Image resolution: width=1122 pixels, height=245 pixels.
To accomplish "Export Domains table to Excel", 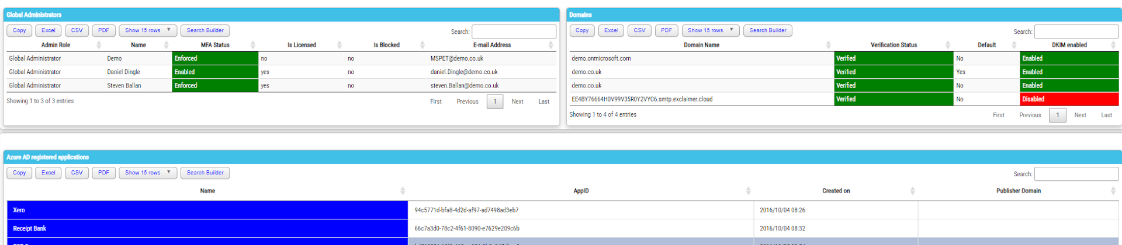I will click(x=611, y=30).
